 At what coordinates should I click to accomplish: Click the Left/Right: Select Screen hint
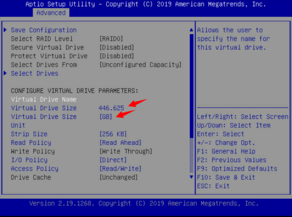click(x=242, y=117)
